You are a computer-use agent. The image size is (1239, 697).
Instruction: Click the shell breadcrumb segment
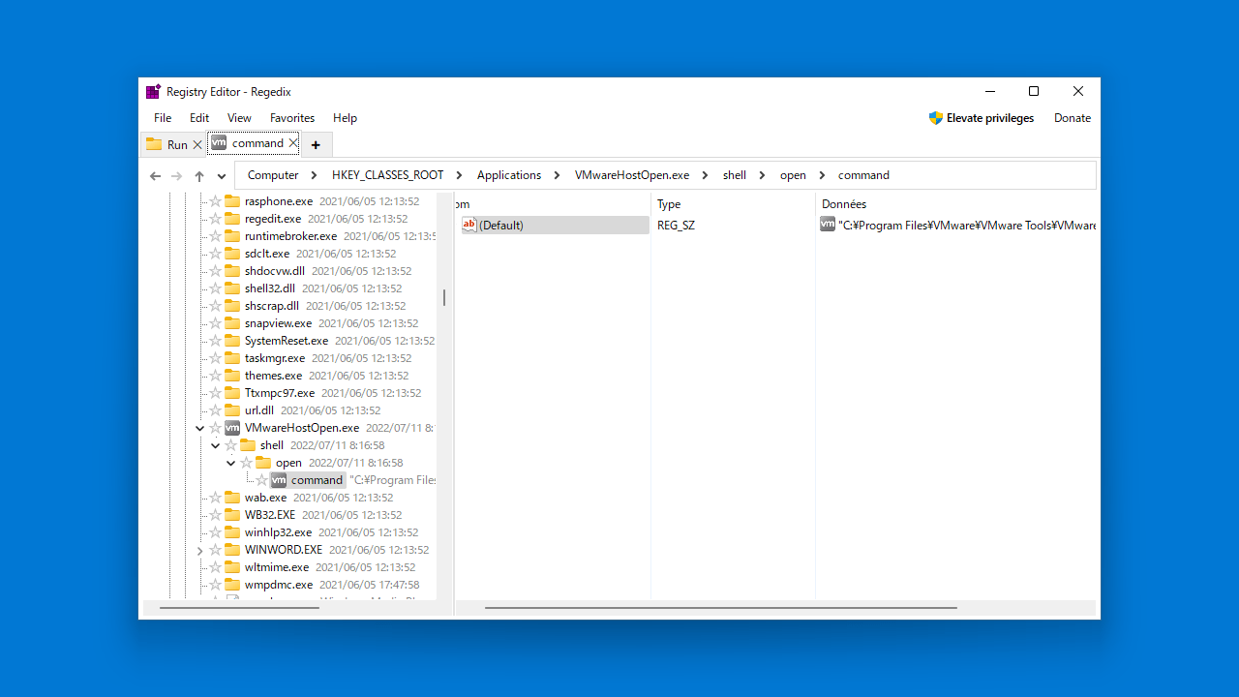pyautogui.click(x=735, y=175)
